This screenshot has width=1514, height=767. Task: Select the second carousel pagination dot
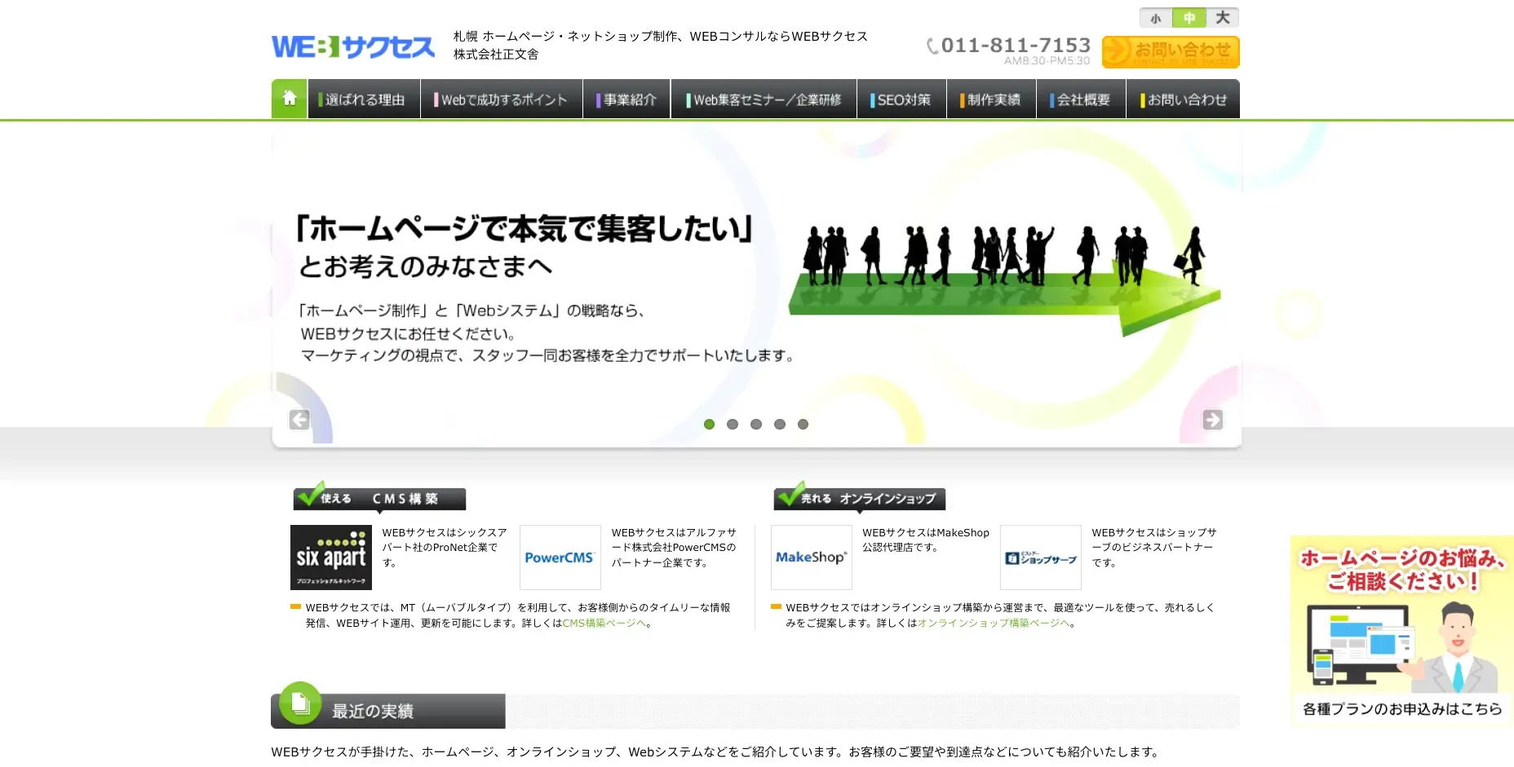pyautogui.click(x=733, y=424)
